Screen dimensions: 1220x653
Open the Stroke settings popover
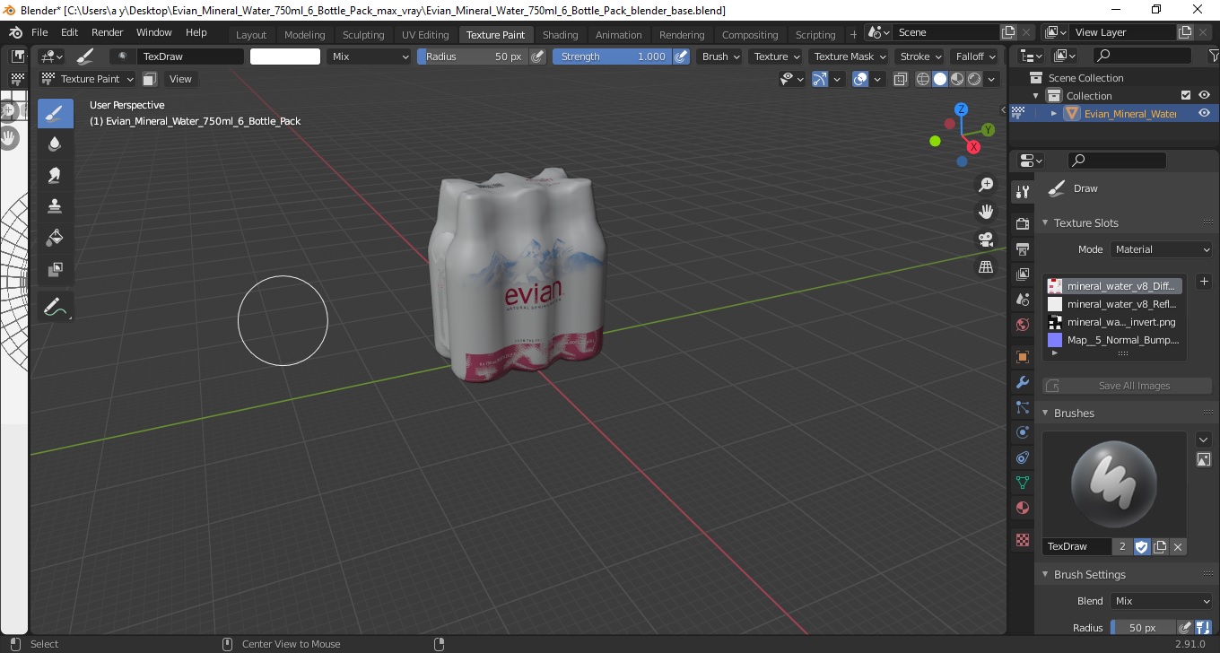pyautogui.click(x=921, y=57)
